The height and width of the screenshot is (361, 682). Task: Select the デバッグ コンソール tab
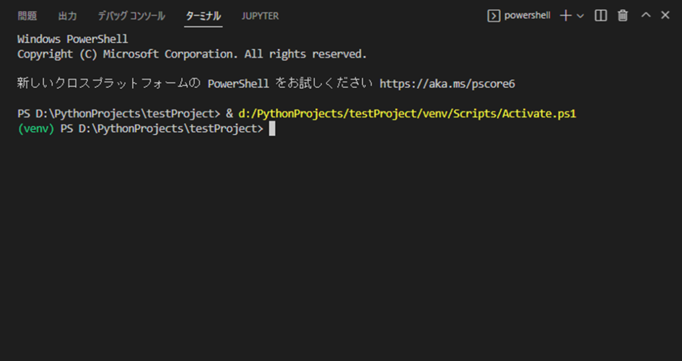pyautogui.click(x=131, y=16)
